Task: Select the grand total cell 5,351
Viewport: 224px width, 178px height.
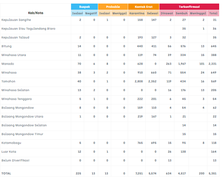Action: tap(212, 174)
